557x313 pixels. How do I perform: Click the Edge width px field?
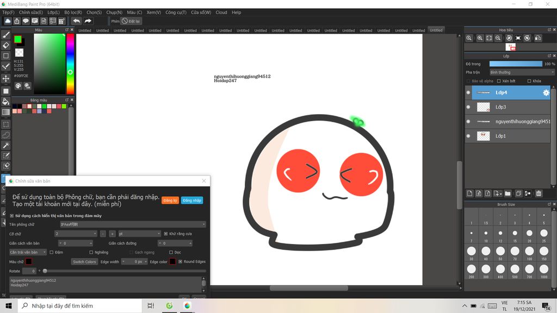coord(134,261)
